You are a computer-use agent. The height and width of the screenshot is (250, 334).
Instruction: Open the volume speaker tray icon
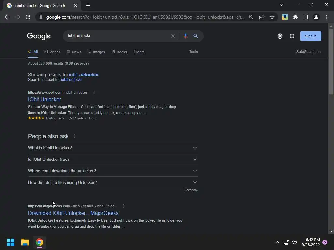(294, 242)
